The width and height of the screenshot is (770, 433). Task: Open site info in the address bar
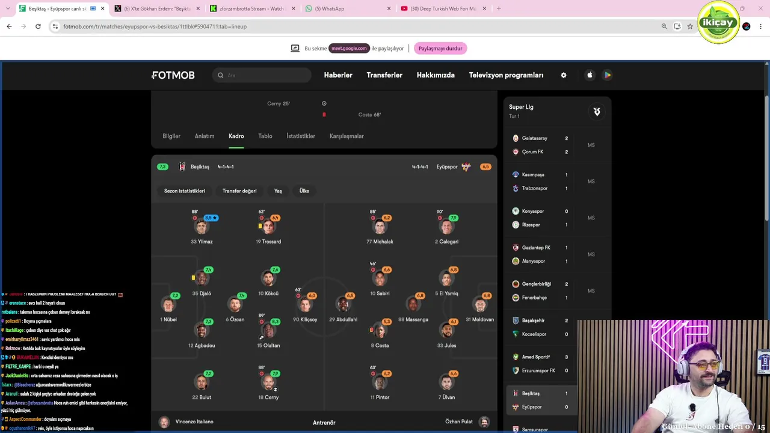click(55, 26)
